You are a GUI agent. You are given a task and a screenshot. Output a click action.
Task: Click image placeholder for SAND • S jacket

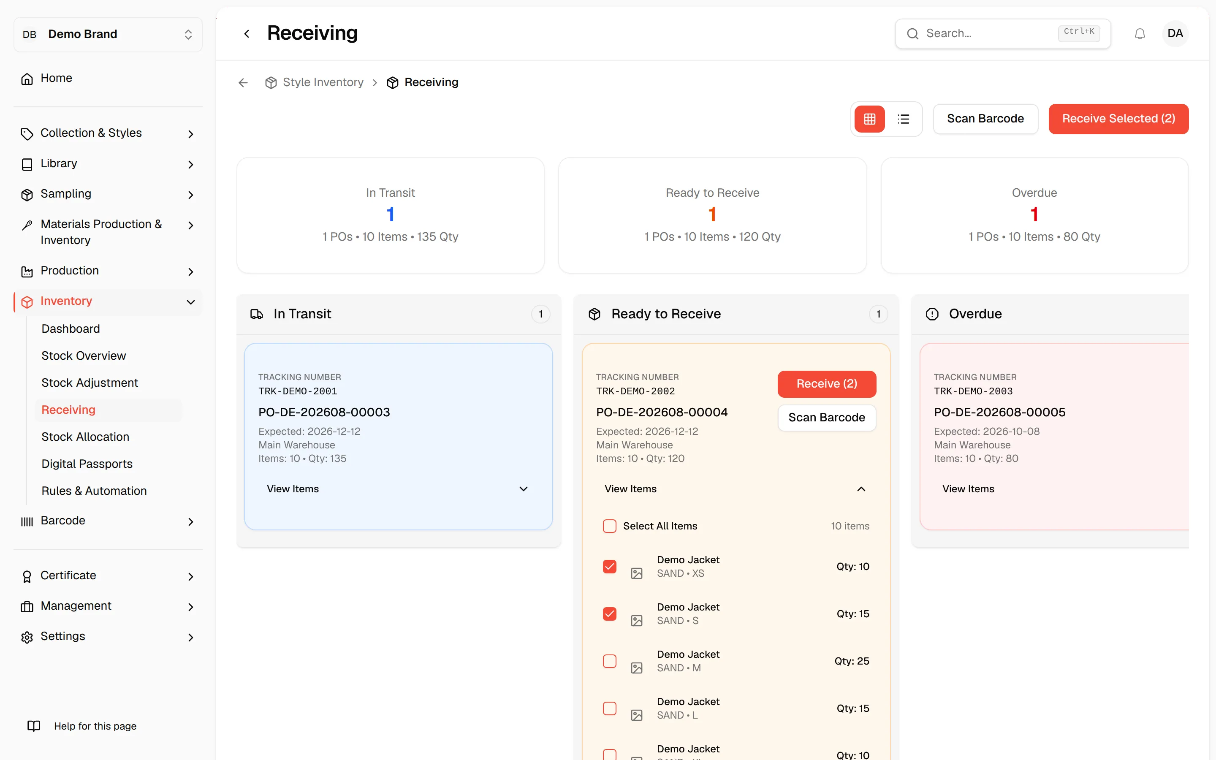tap(637, 621)
